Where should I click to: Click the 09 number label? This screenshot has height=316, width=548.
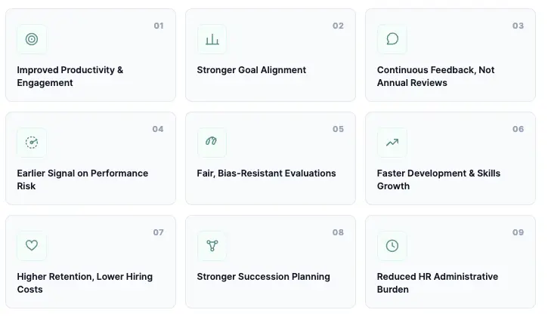click(x=518, y=232)
